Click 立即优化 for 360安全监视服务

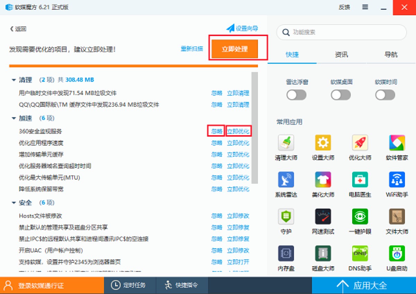(238, 131)
